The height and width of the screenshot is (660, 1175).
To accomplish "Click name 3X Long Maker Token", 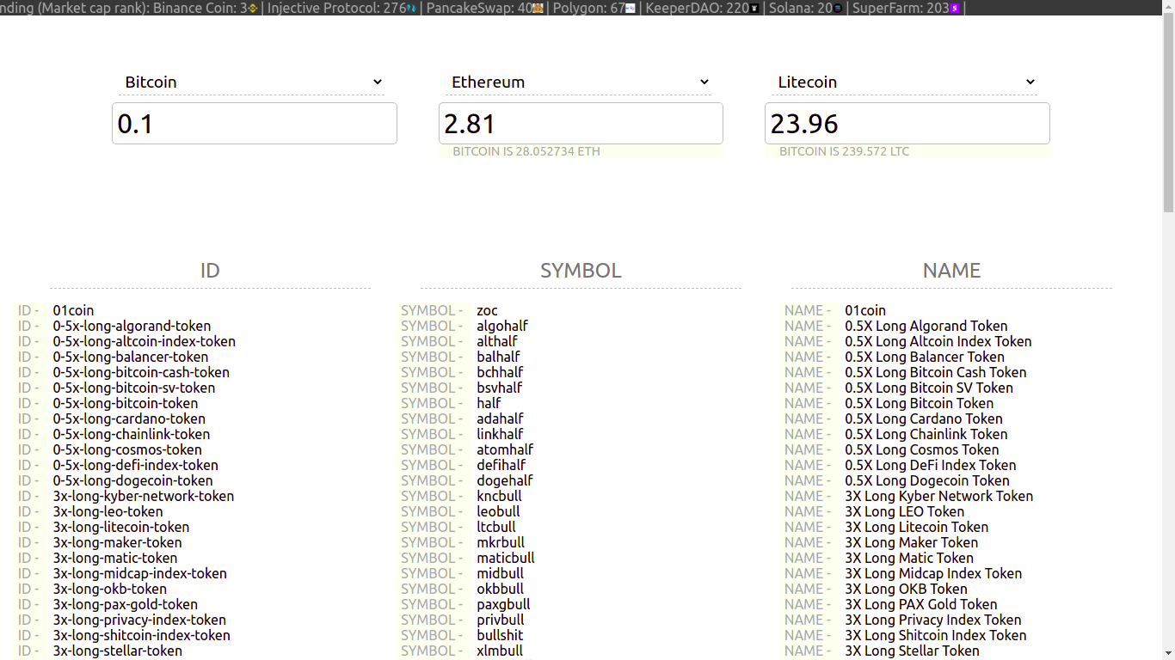I will click(912, 543).
